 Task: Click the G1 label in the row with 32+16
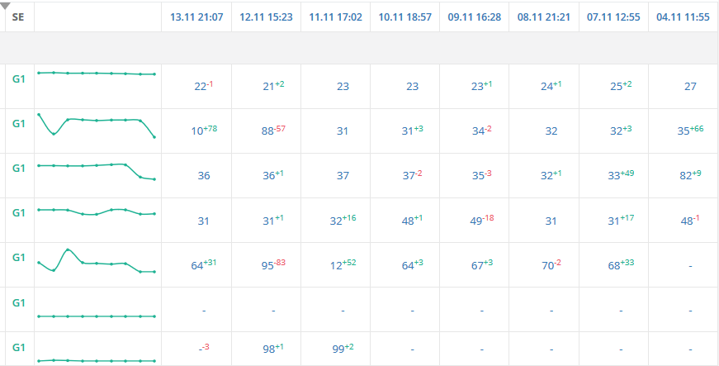pyautogui.click(x=18, y=213)
